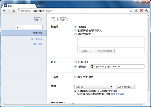This screenshot has width=151, height=107.
Task: Open the Google search engine dropdown
Action: (94, 87)
